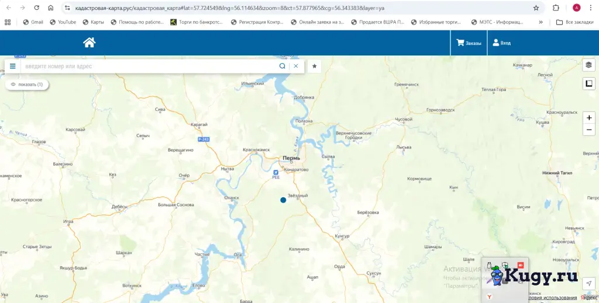Click the Яндекс logo at map corner
The width and height of the screenshot is (599, 303).
pyautogui.click(x=588, y=298)
